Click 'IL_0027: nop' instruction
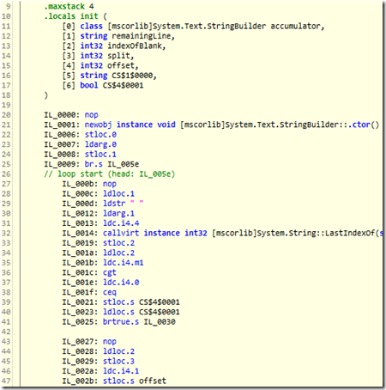Viewport: 386px width, 390px height. coord(89,341)
